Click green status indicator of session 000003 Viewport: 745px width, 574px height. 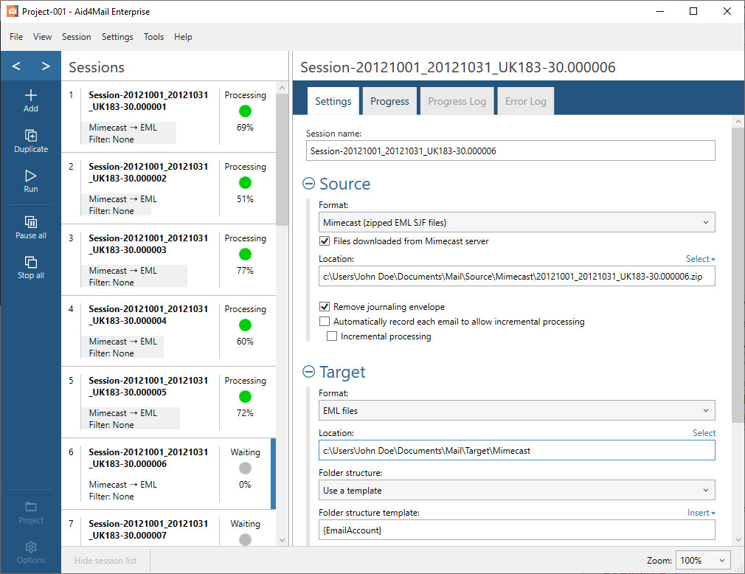click(x=245, y=255)
